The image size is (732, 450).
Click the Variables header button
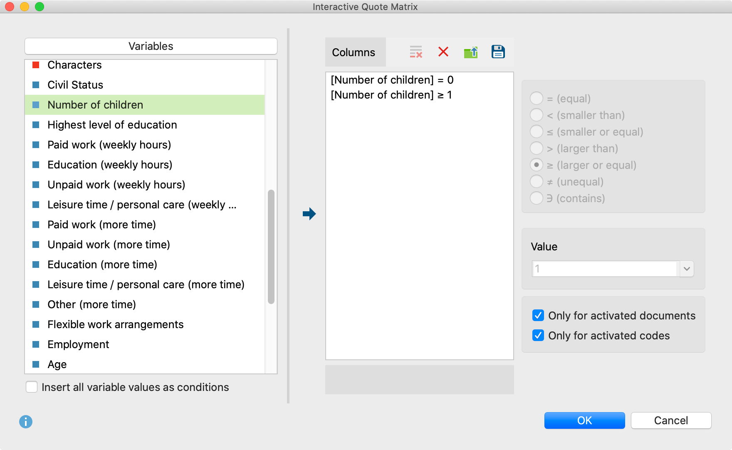point(151,46)
